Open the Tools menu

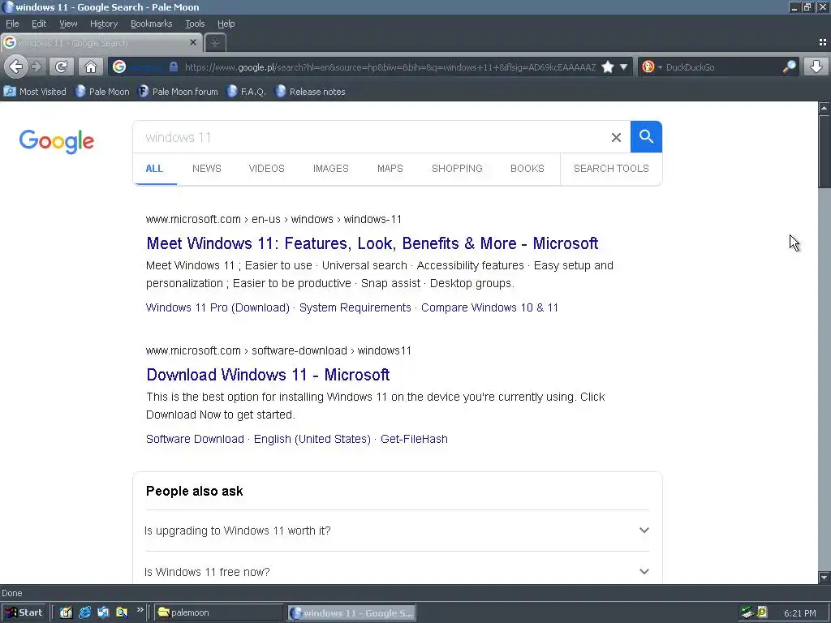195,24
